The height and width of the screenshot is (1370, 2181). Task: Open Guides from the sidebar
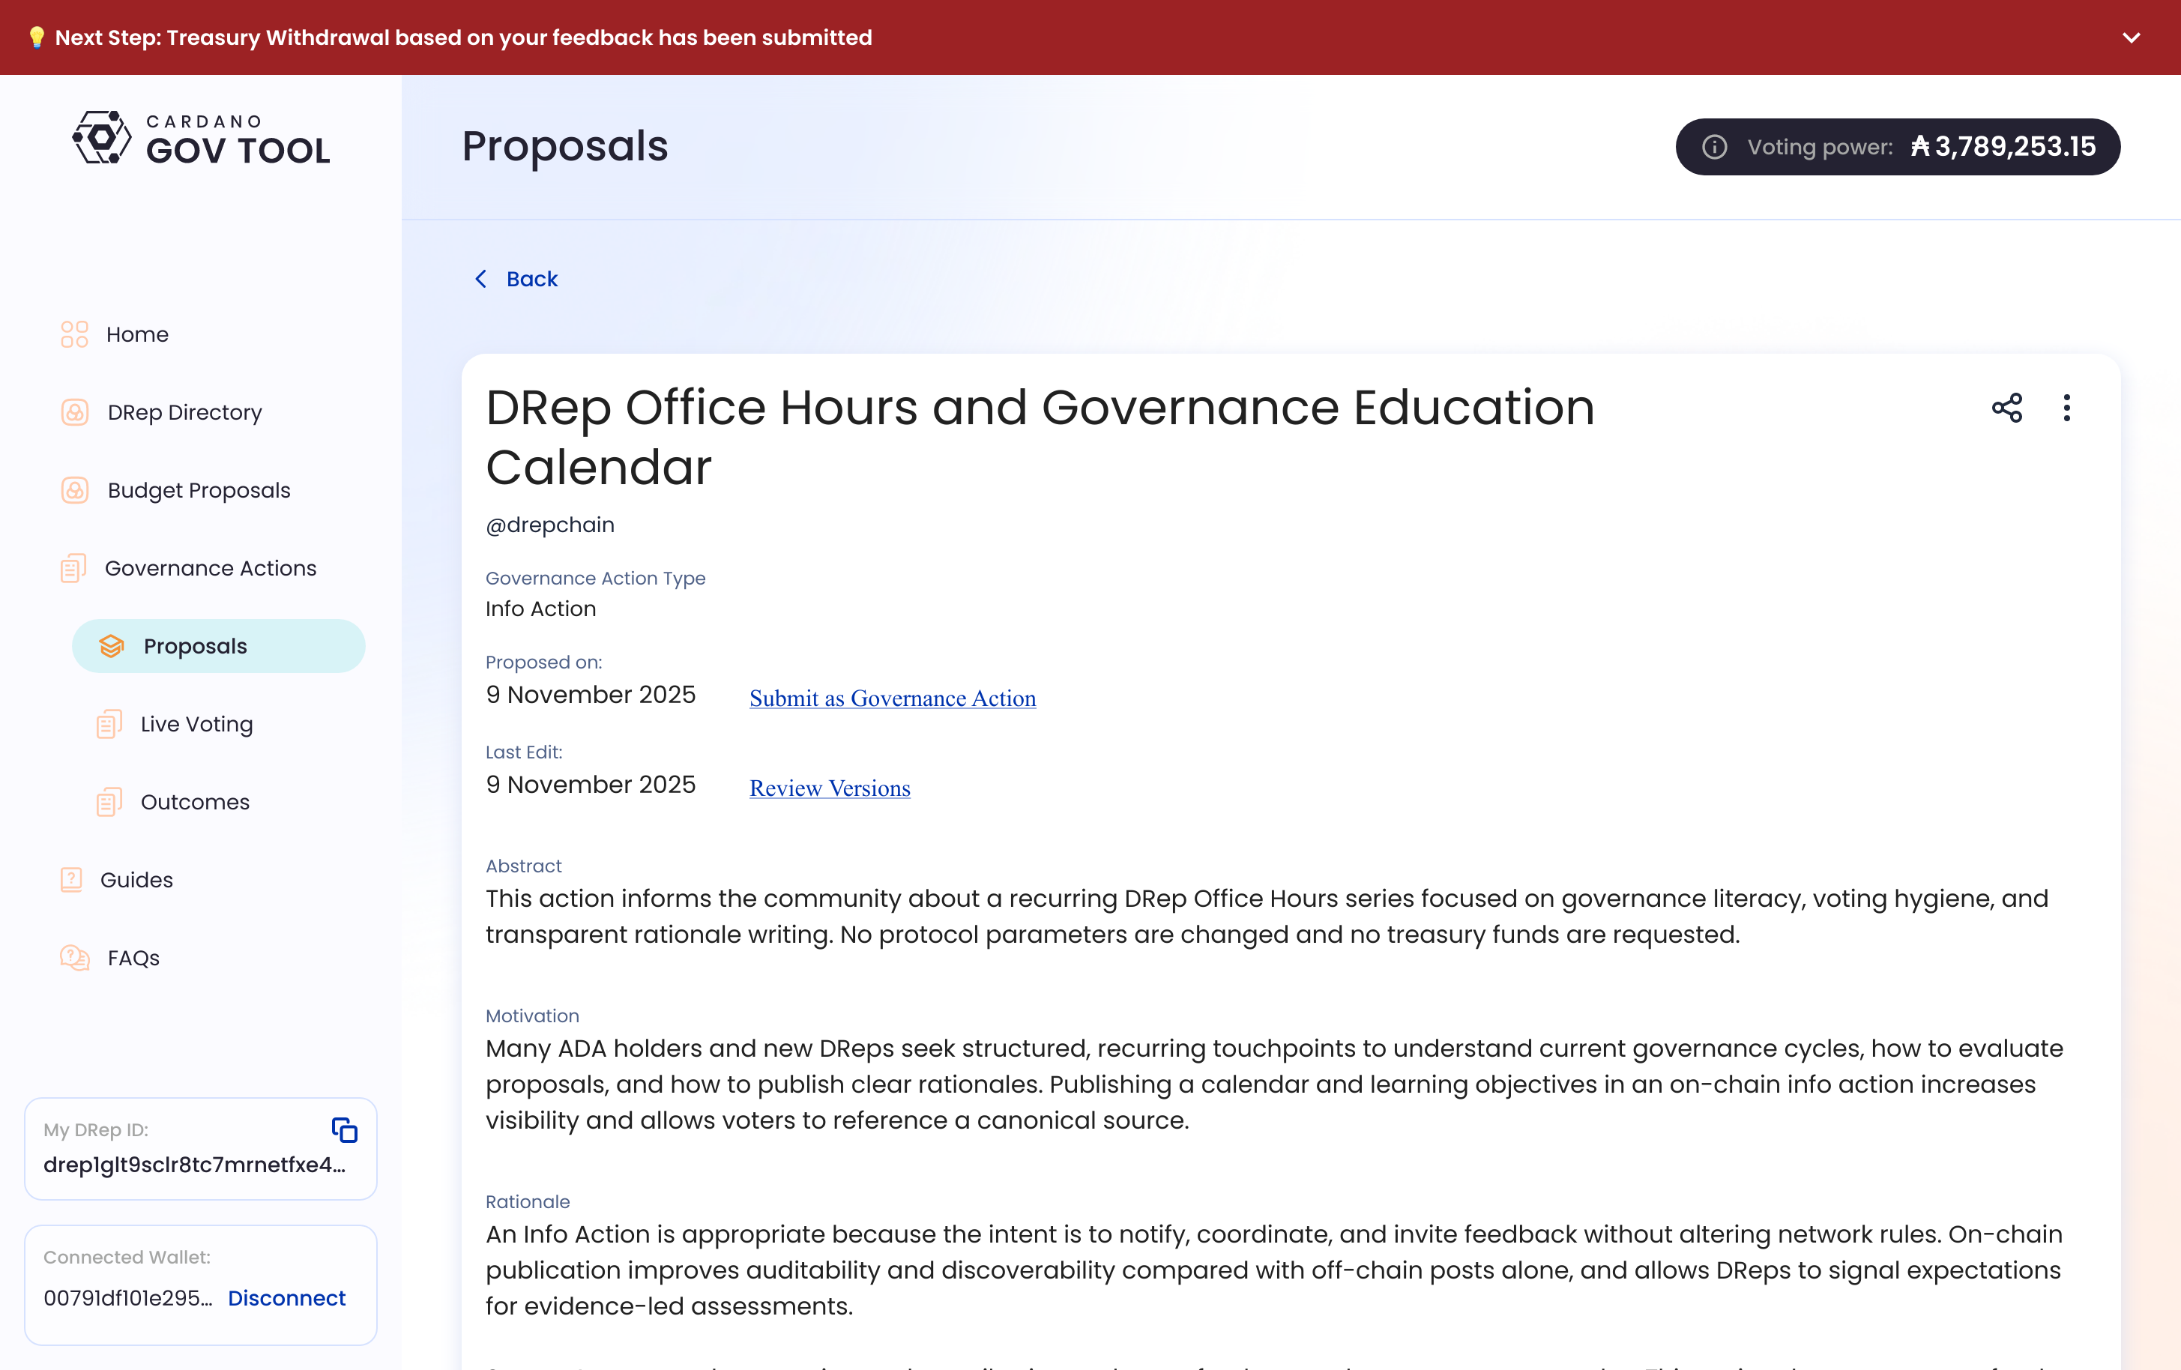tap(136, 879)
